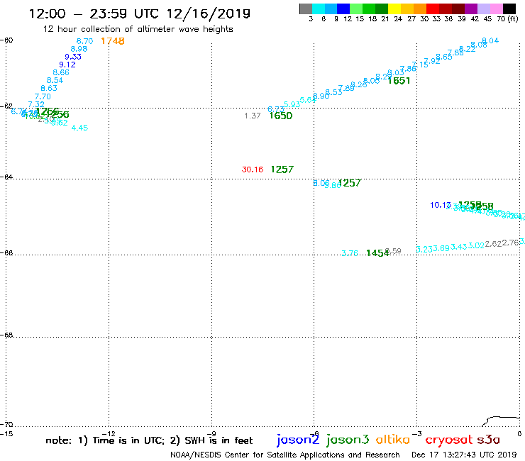The width and height of the screenshot is (525, 461).
Task: Click the 8.70 wave height value
Action: (x=84, y=41)
